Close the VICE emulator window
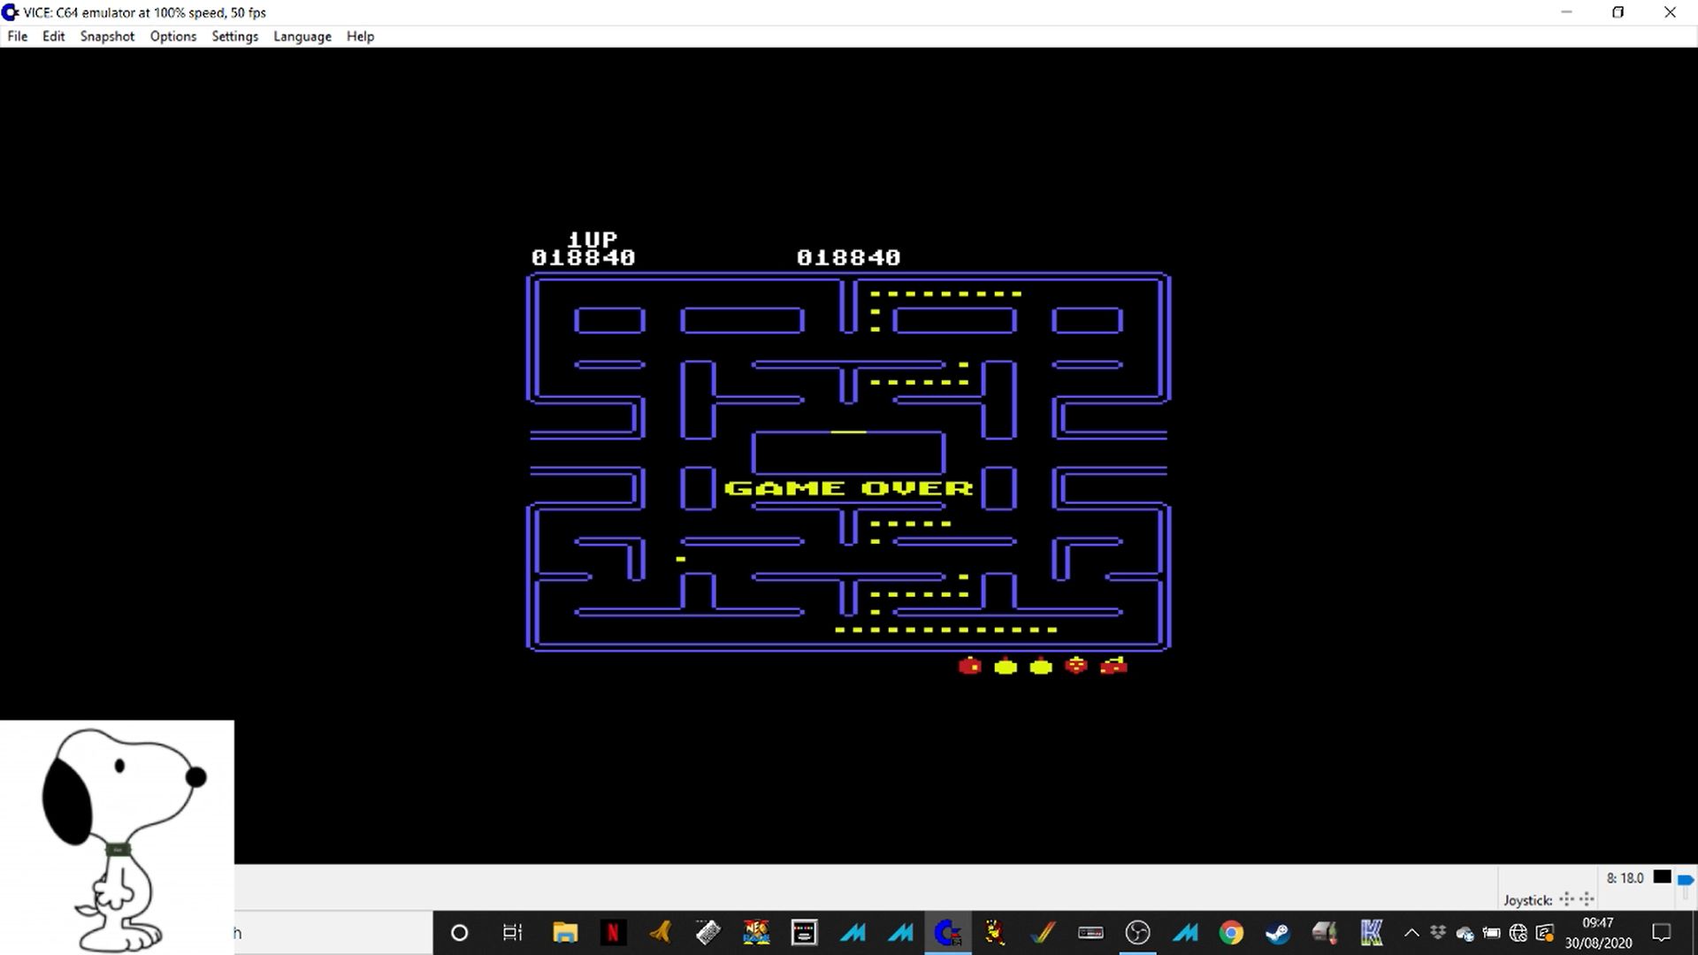Image resolution: width=1698 pixels, height=955 pixels. click(1671, 12)
